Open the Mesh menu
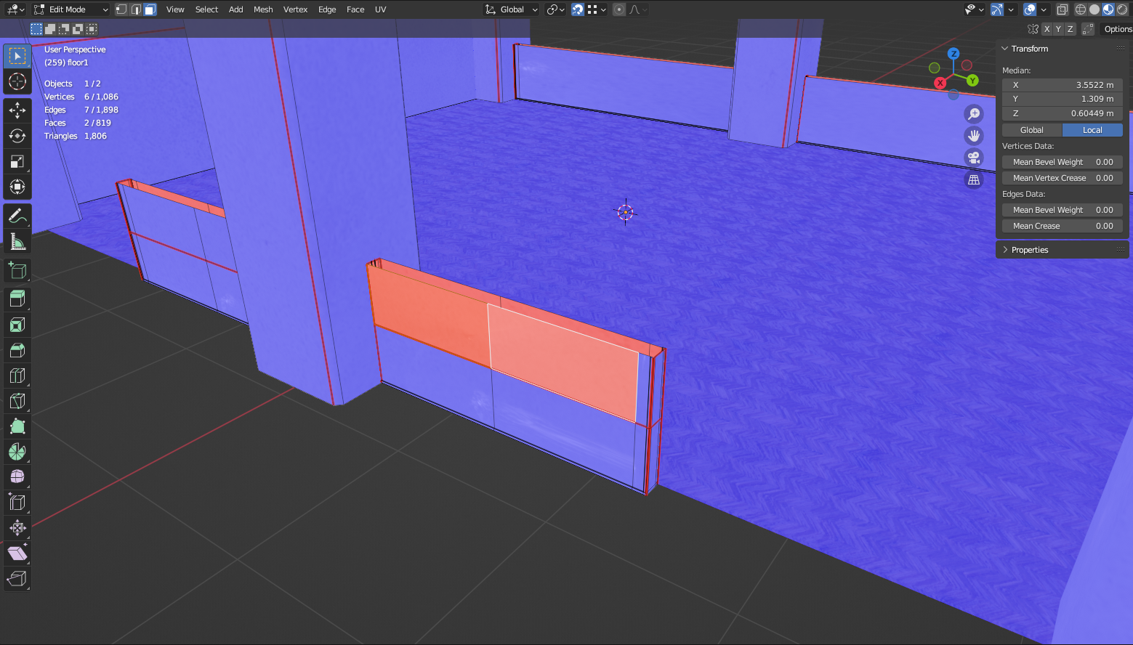Viewport: 1133px width, 645px height. point(263,9)
